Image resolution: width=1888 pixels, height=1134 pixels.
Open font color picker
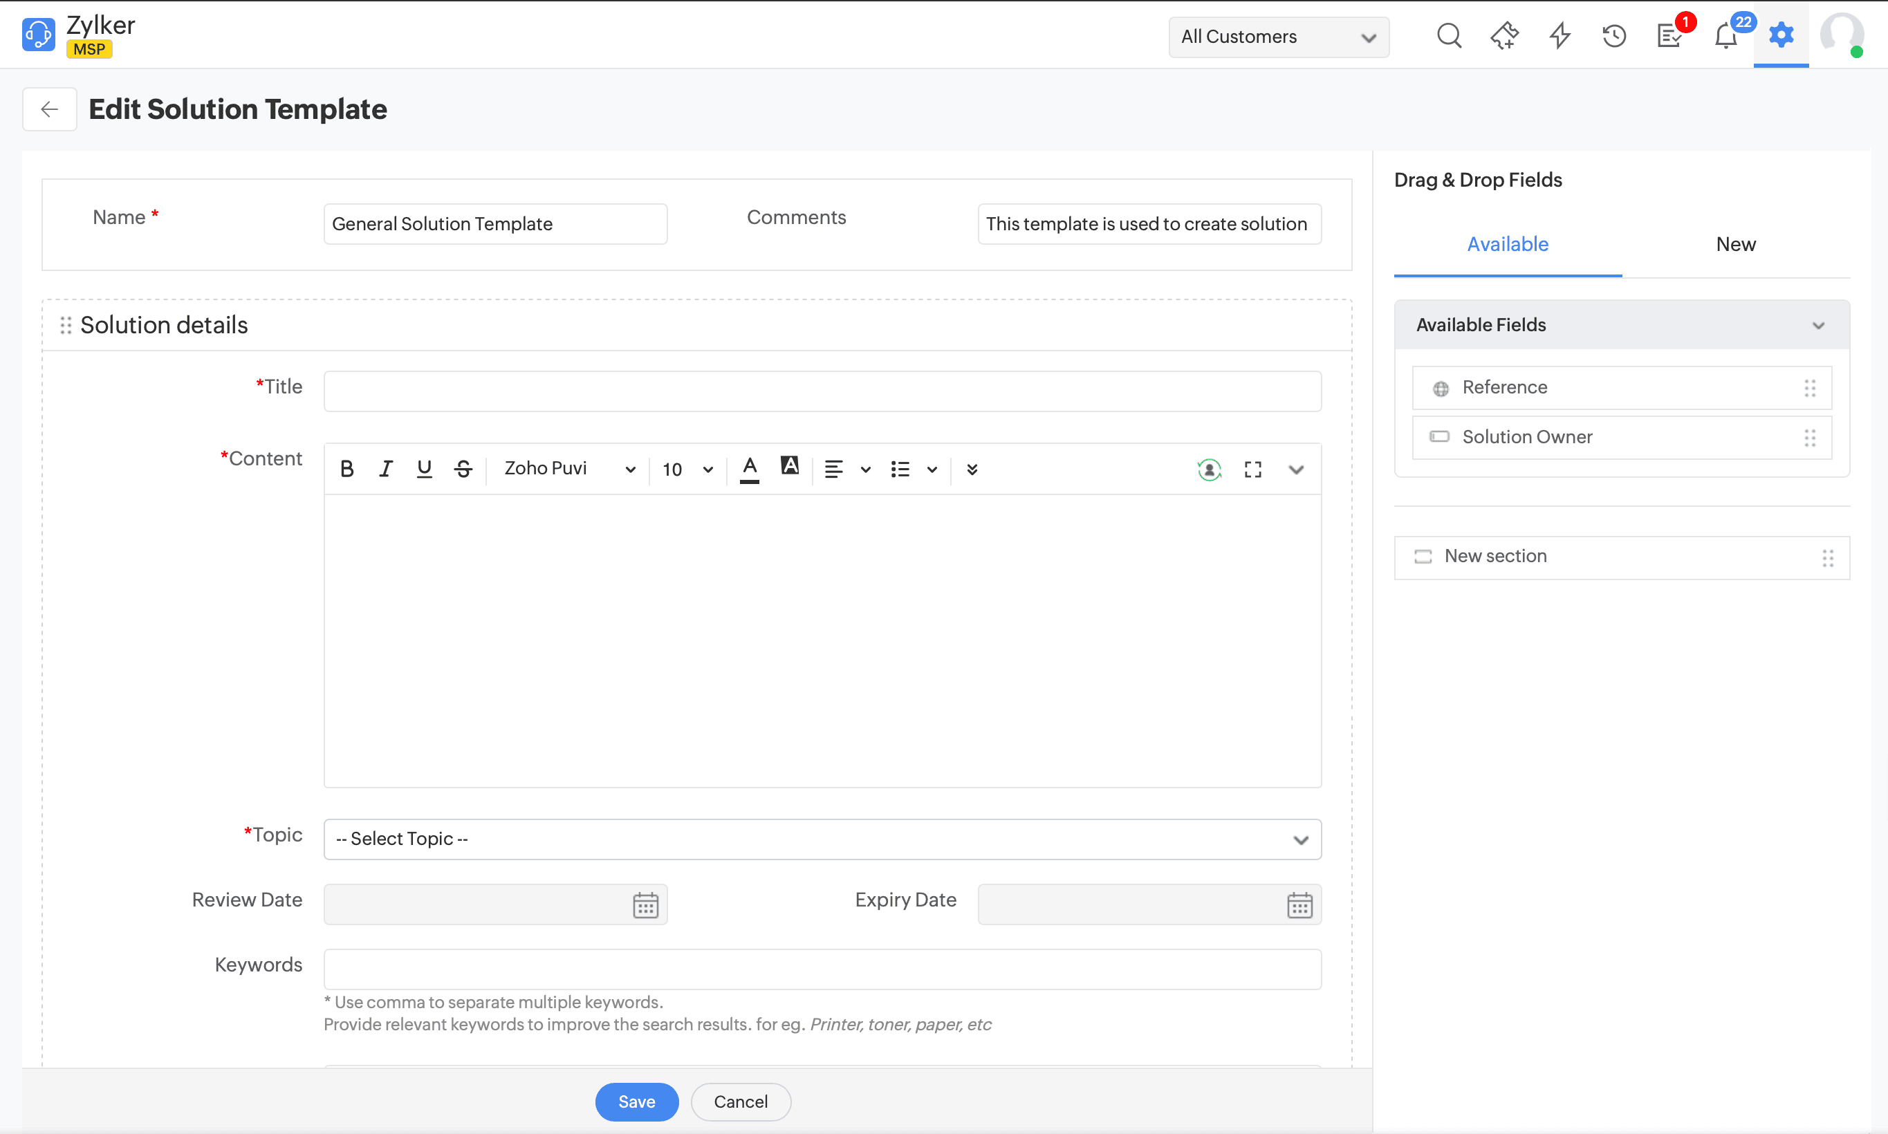[750, 470]
